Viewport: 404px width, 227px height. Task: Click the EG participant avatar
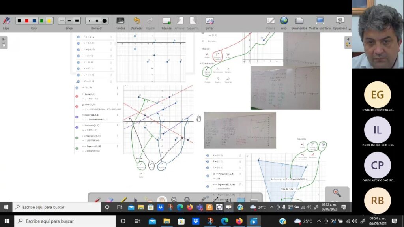(378, 95)
